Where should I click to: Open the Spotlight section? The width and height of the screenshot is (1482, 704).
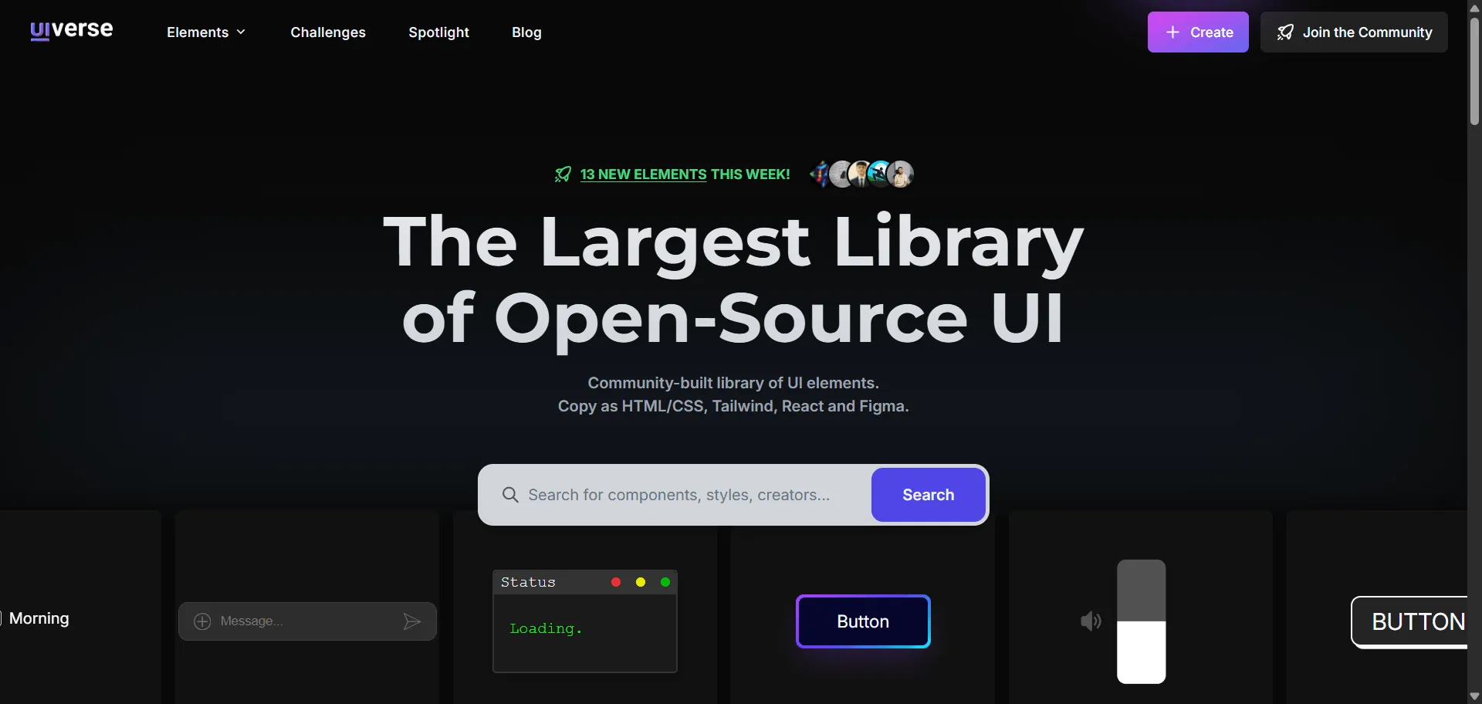438,32
